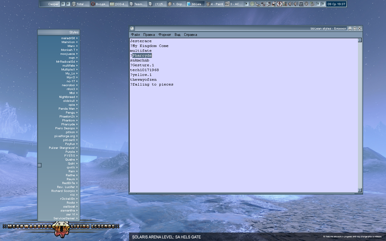The image size is (386, 241).
Task: Open the Справка menu
Action: (x=190, y=35)
